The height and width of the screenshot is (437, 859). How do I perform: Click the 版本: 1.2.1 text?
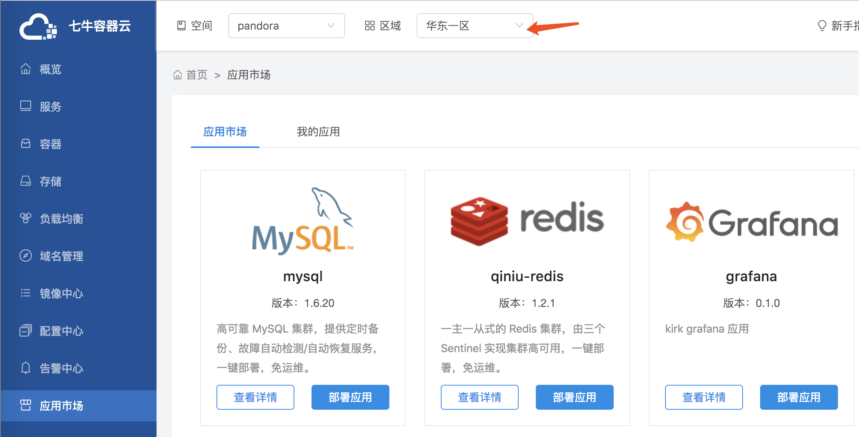coord(527,303)
